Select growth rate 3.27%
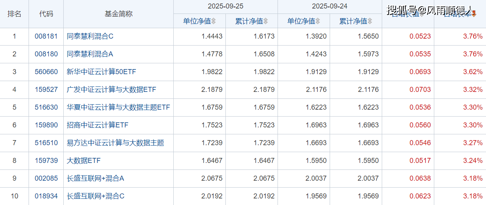 tap(473, 143)
